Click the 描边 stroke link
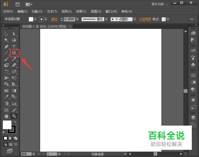Image resolution: width=199 pixels, height=157 pixels. pos(54,19)
